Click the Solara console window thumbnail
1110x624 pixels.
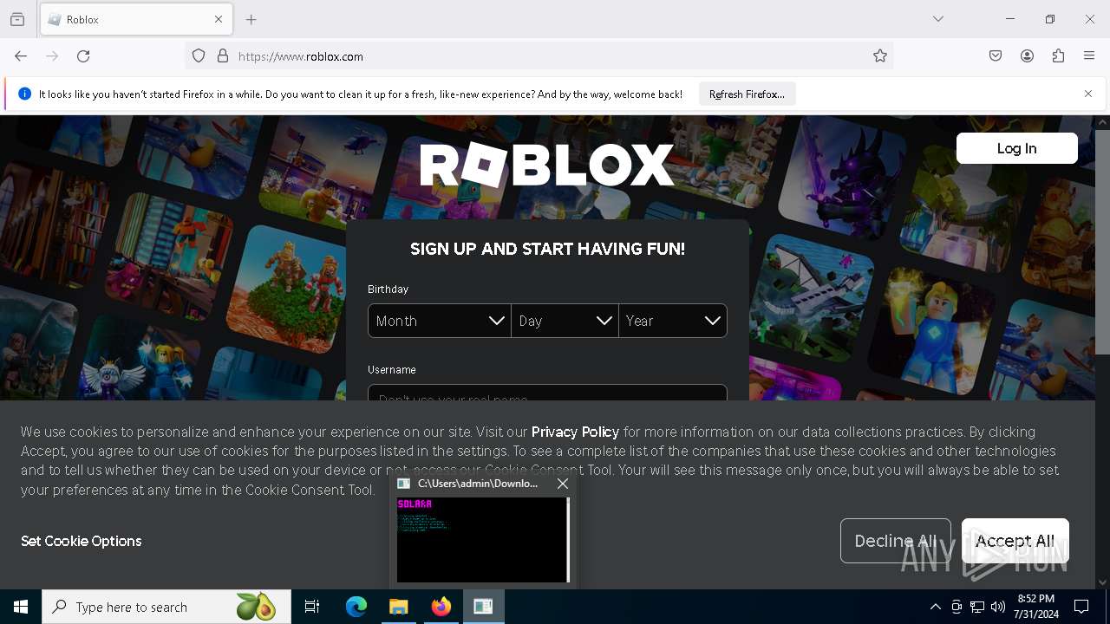pos(482,539)
